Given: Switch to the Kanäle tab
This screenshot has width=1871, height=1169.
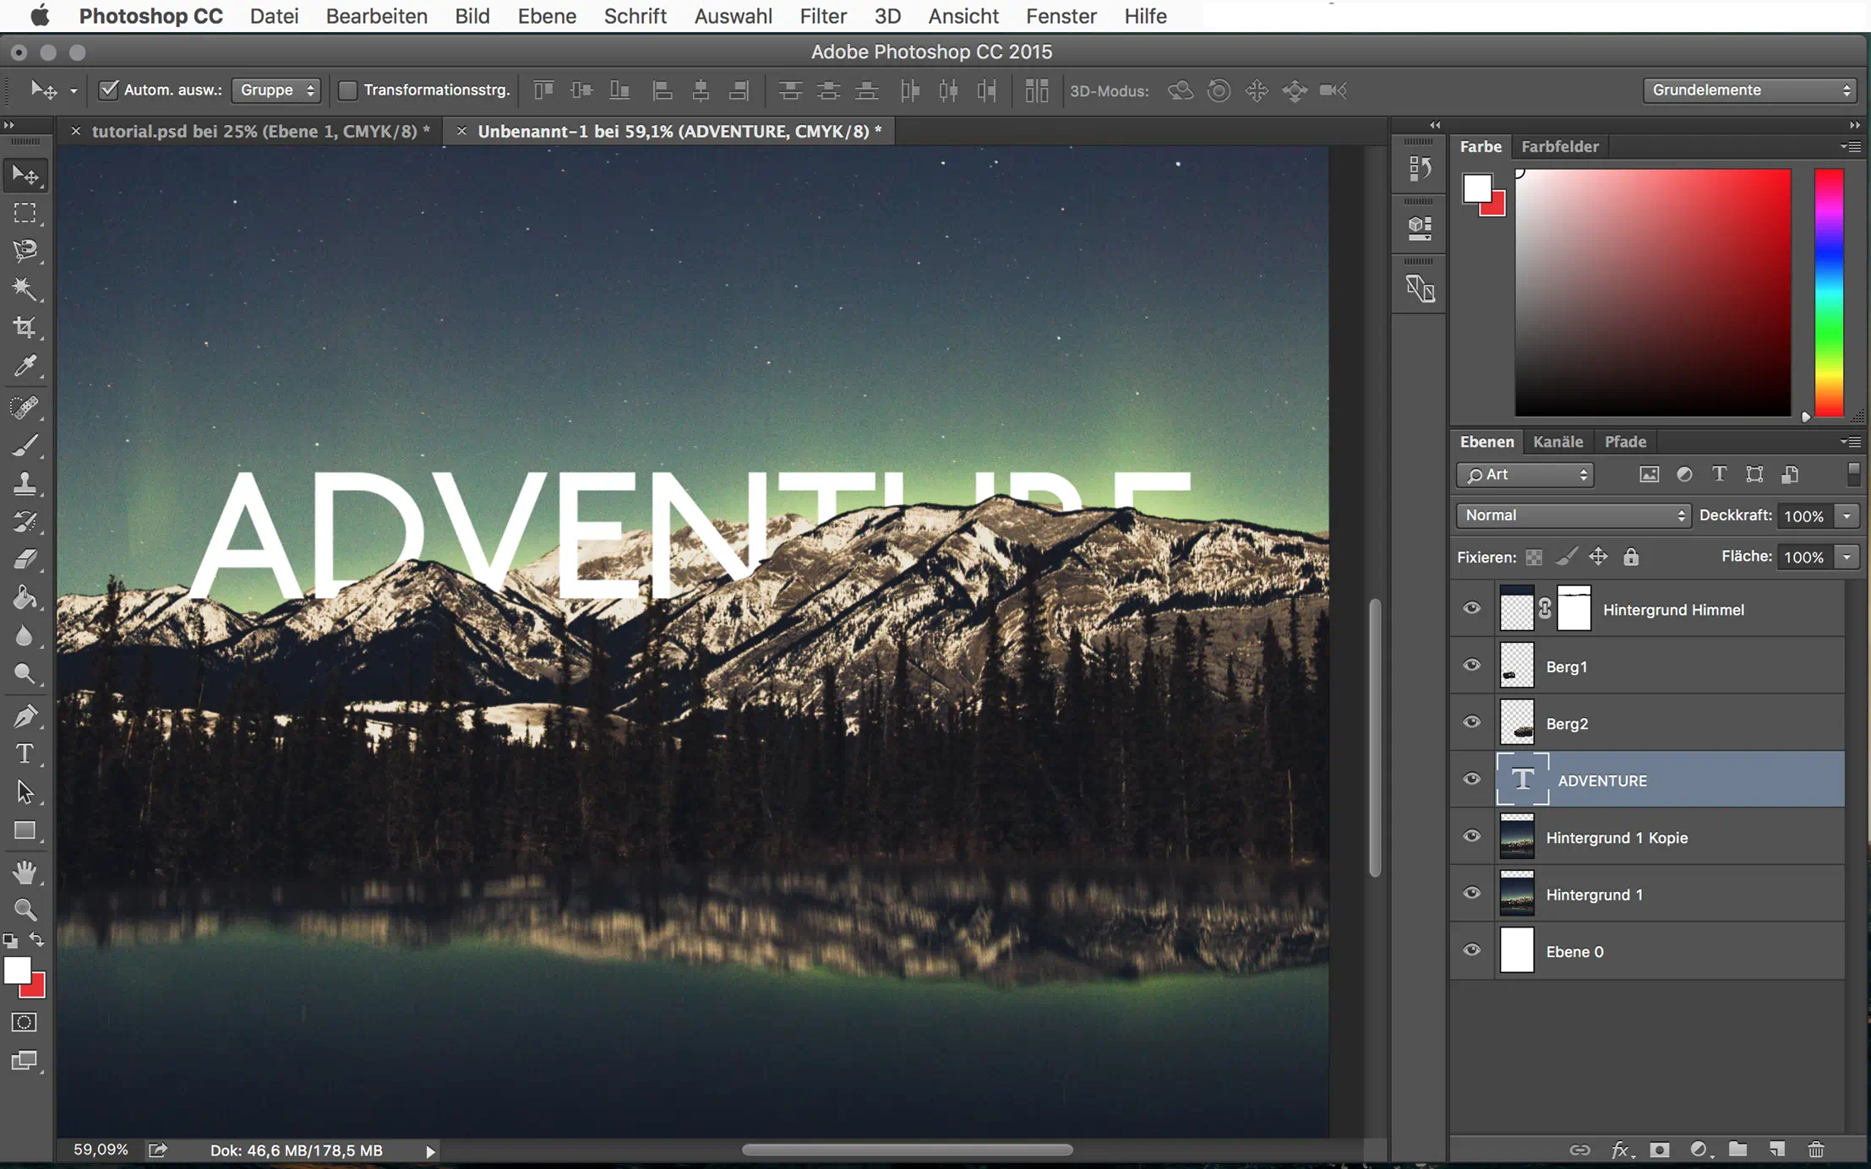Looking at the screenshot, I should [x=1557, y=442].
